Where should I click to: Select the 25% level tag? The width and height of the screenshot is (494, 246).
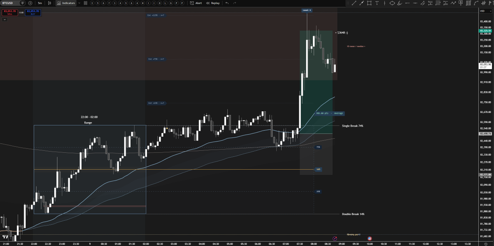(318, 192)
